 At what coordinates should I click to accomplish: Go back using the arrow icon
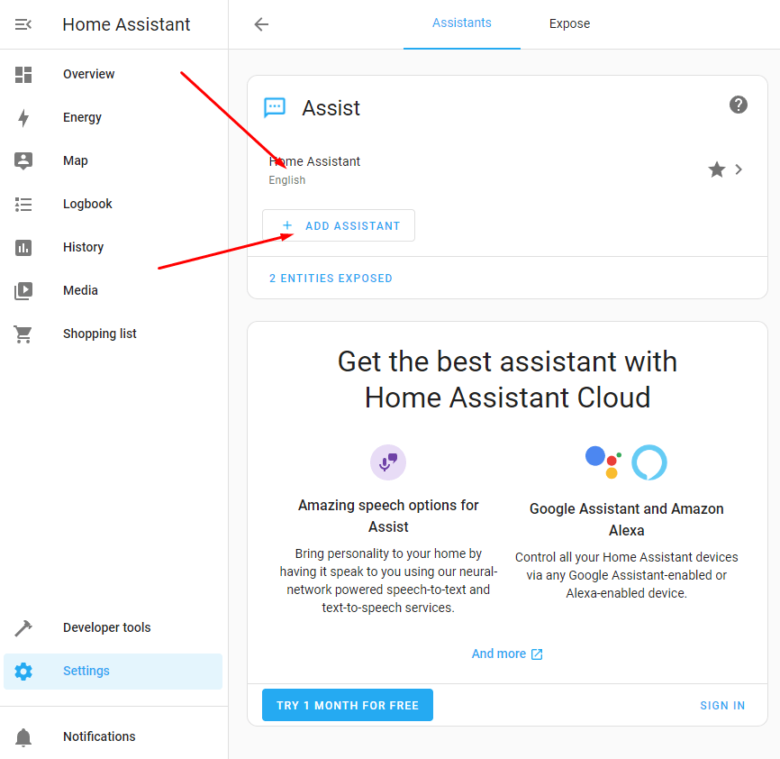tap(261, 24)
